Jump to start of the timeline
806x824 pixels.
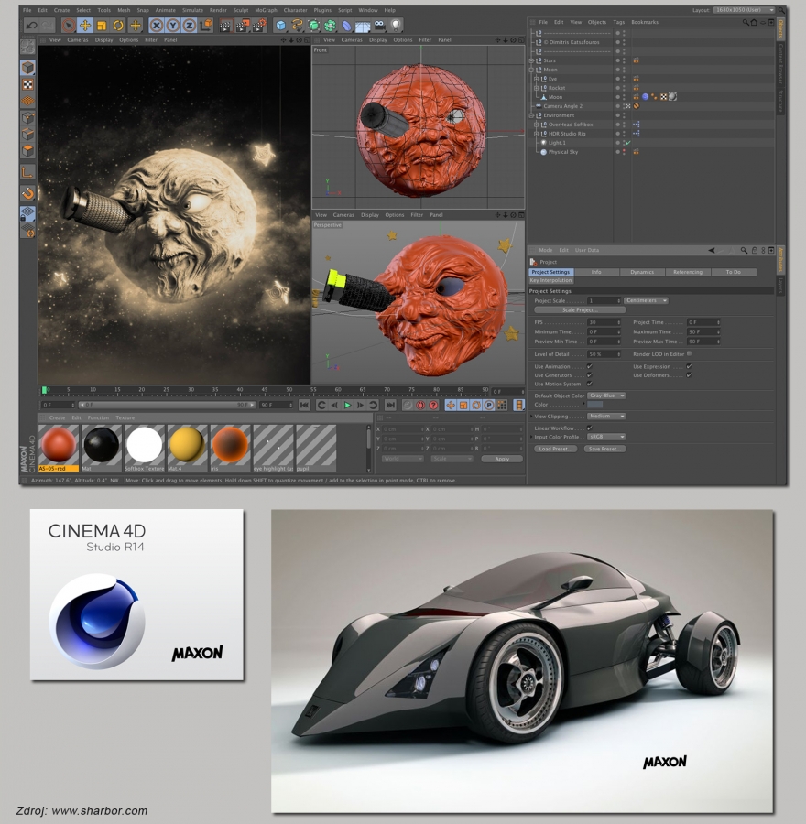(304, 406)
